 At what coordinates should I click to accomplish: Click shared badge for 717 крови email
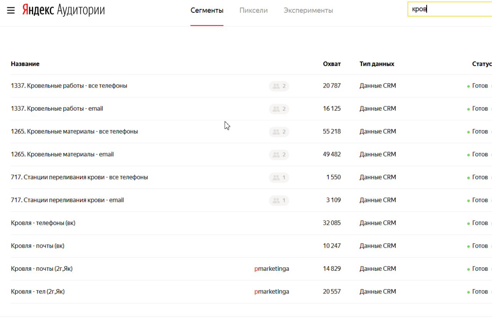point(279,200)
